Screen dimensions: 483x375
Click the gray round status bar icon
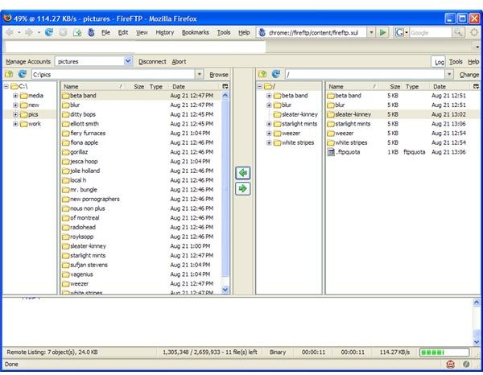pos(466,365)
